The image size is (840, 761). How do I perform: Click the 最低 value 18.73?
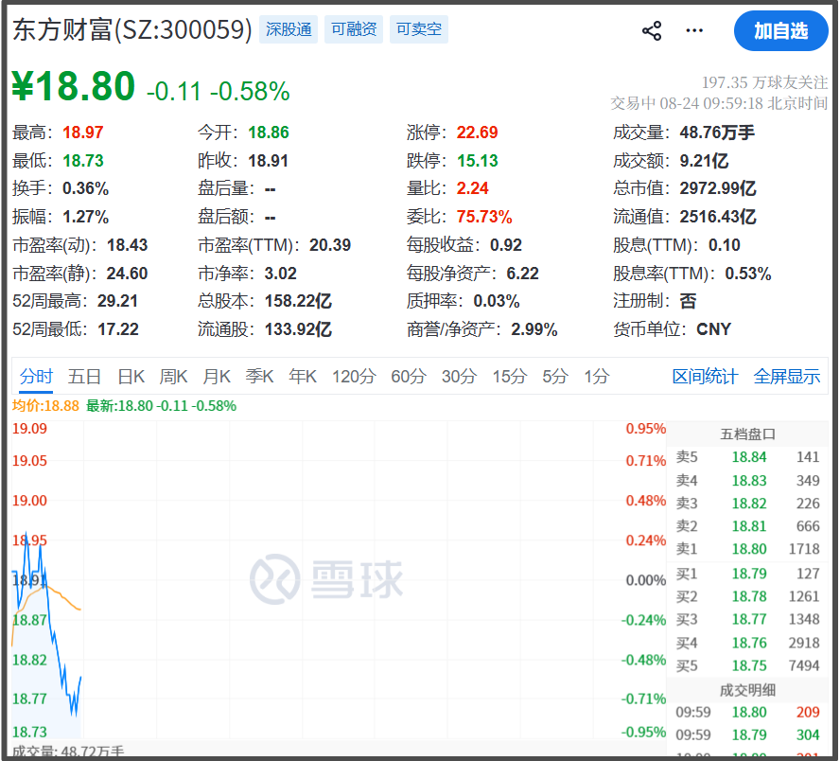click(83, 161)
